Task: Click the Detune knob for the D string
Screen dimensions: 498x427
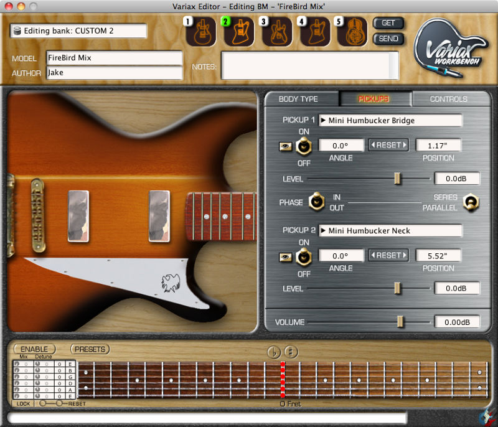Action: (x=37, y=383)
